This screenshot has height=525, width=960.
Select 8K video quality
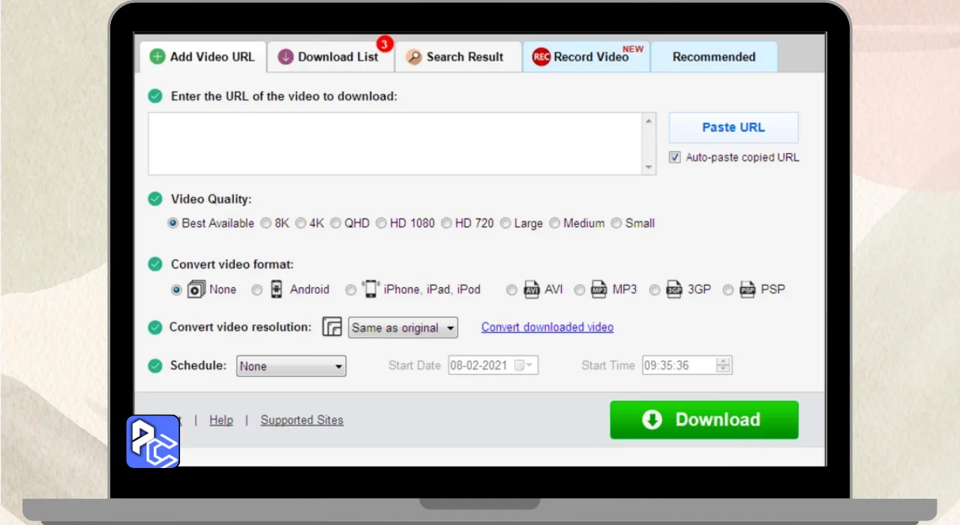(x=266, y=223)
